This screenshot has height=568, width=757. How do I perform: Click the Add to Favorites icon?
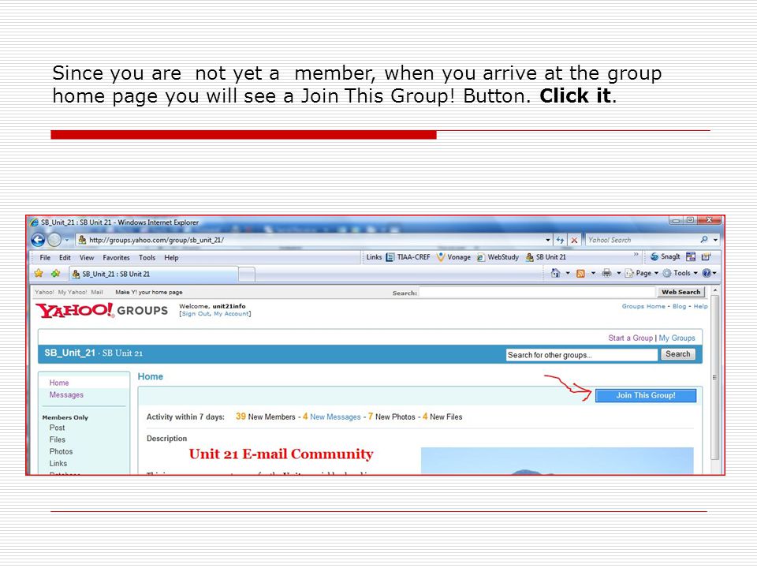55,274
